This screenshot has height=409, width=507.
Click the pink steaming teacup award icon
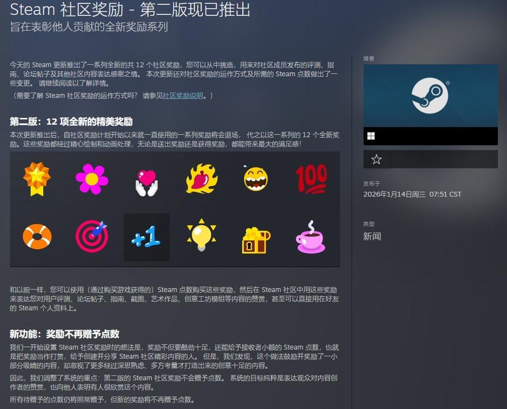point(311,238)
